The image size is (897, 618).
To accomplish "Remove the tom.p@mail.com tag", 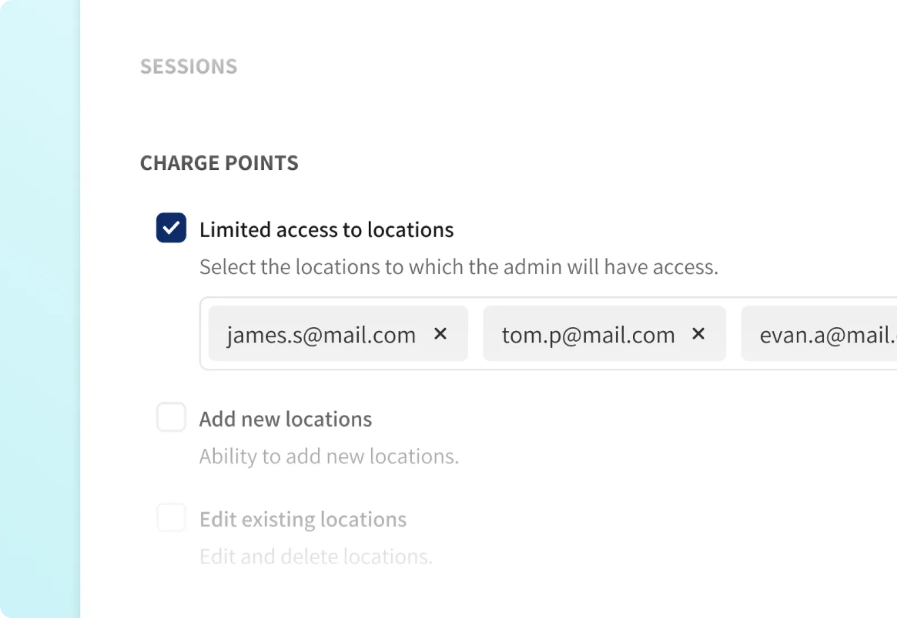I will (698, 334).
